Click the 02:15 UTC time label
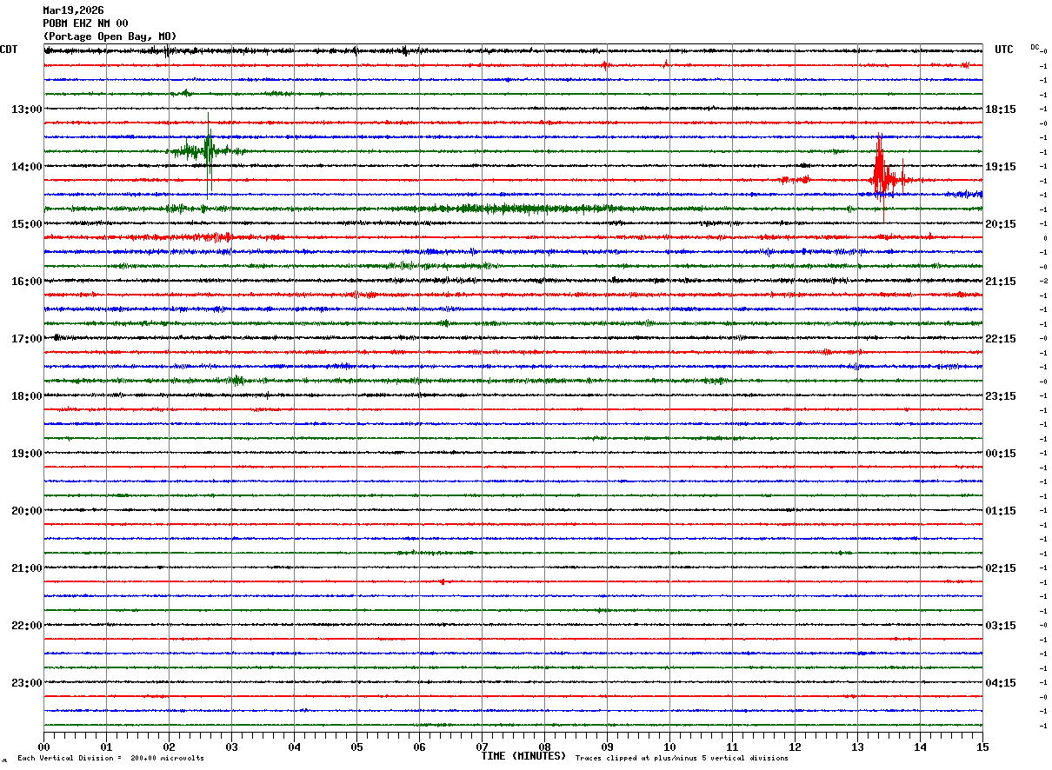1052x770 pixels. tap(1002, 568)
